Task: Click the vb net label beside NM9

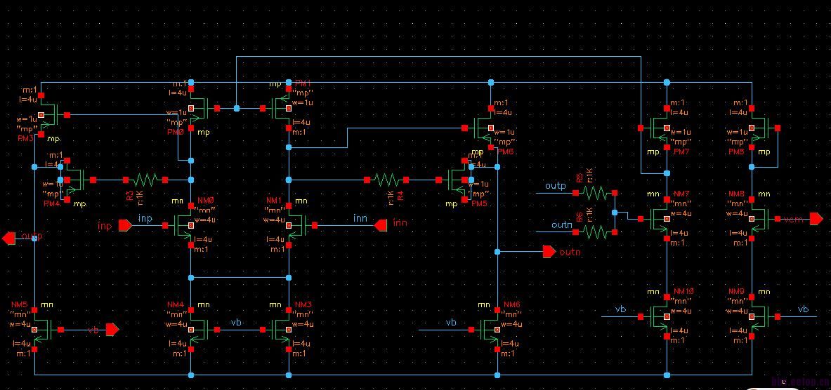Action: click(x=803, y=309)
